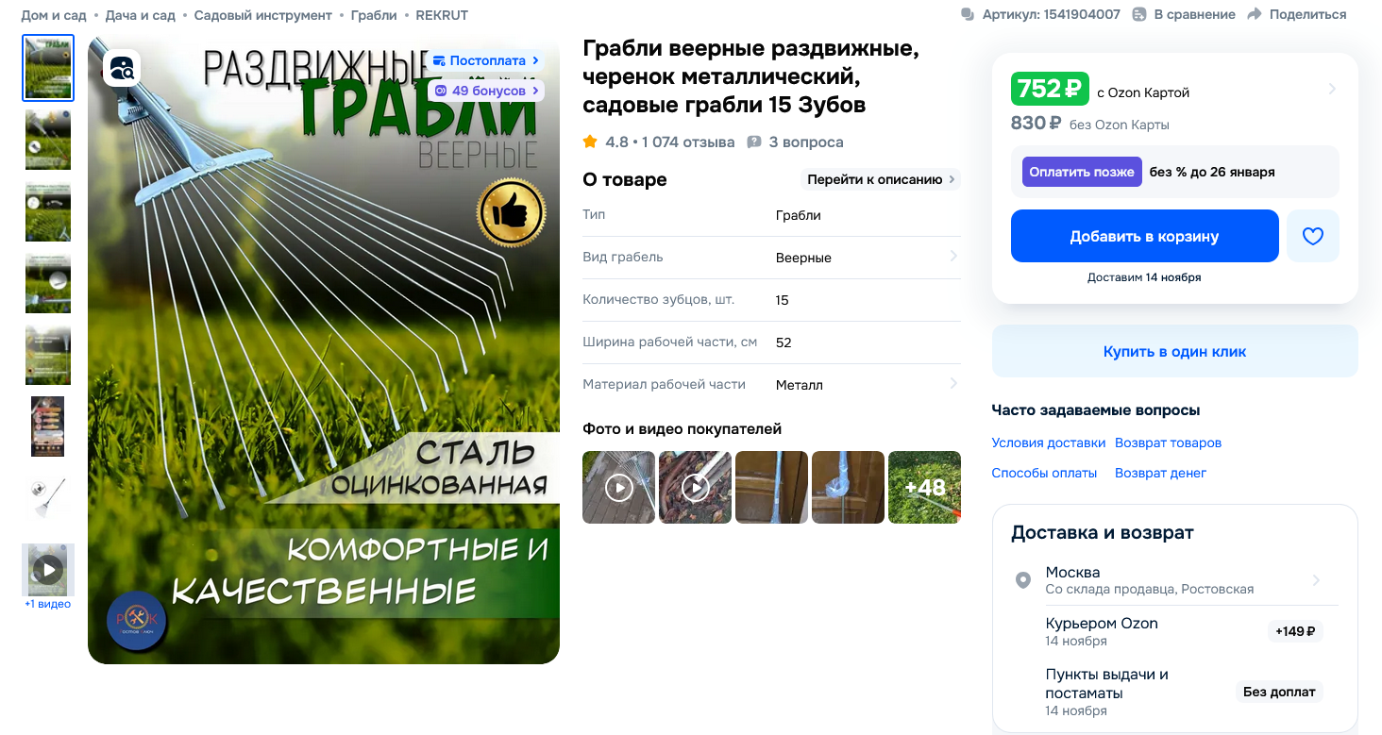
Task: Click the location pin icon near Москва
Action: click(1022, 580)
